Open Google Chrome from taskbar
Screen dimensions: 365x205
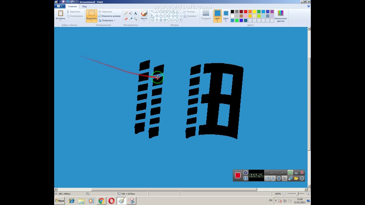pos(101,201)
